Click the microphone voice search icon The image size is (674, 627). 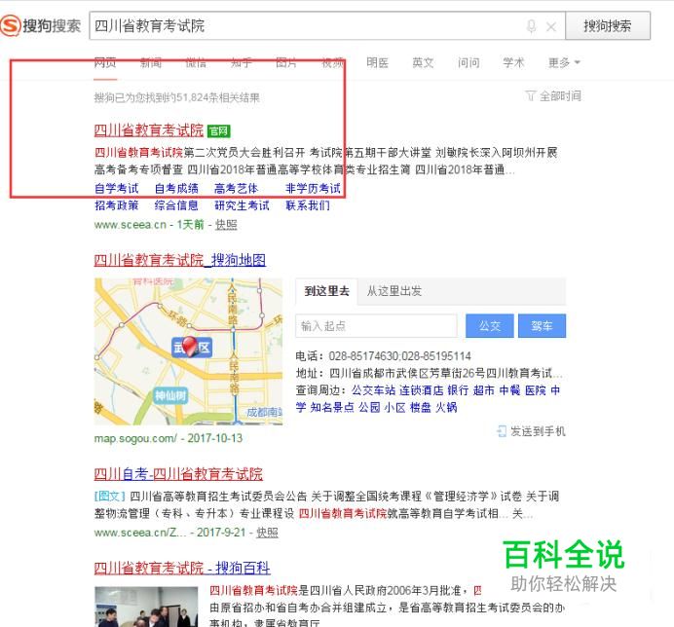click(x=531, y=26)
